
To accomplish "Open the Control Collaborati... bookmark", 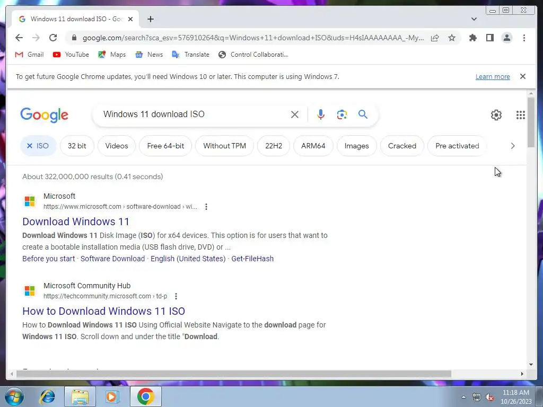I will [x=253, y=55].
